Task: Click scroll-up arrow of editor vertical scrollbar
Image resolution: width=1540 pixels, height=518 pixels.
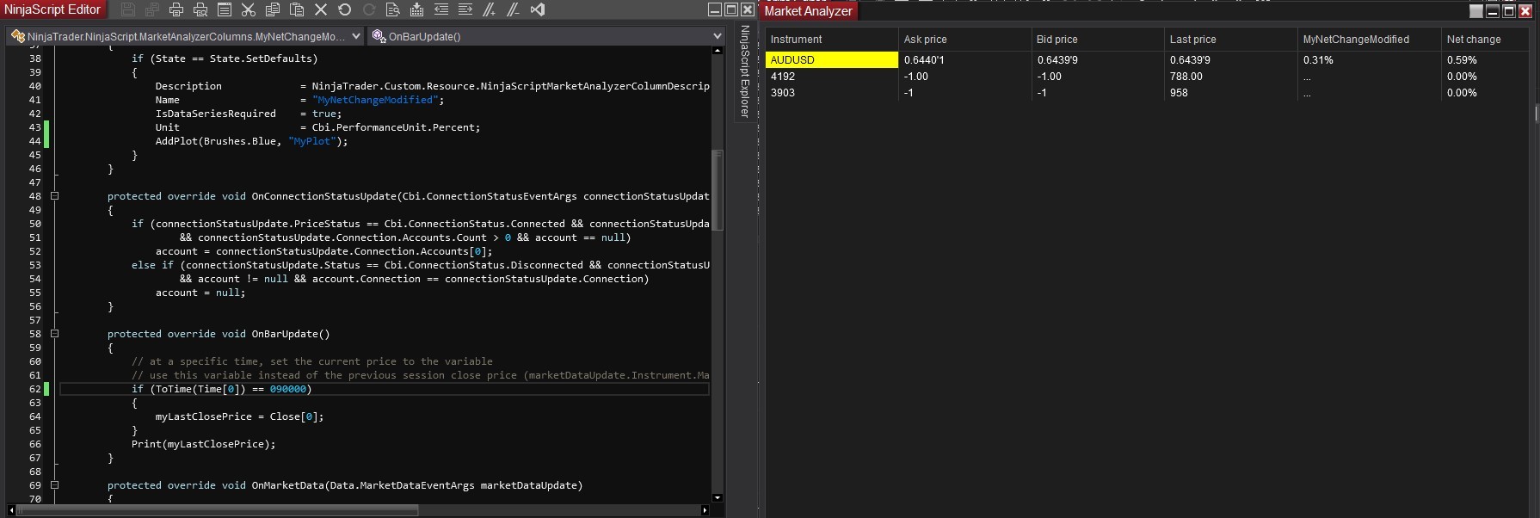Action: tap(718, 51)
